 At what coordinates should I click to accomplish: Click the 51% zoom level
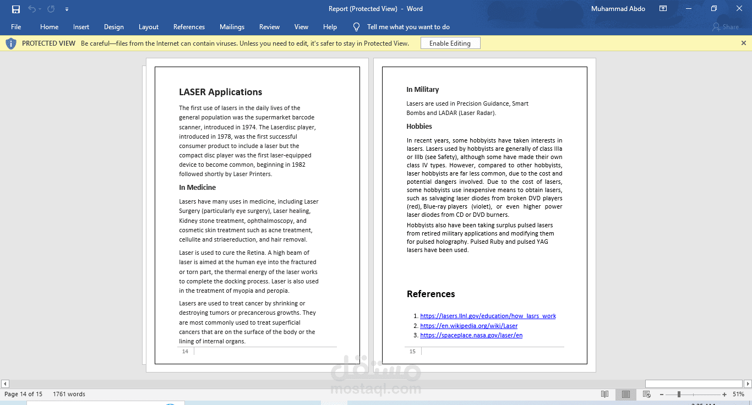click(738, 394)
